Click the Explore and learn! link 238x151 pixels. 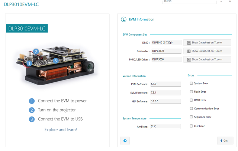click(61, 129)
